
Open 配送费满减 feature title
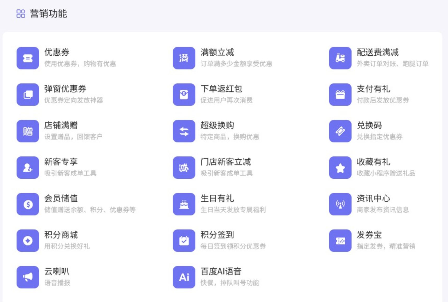(378, 52)
